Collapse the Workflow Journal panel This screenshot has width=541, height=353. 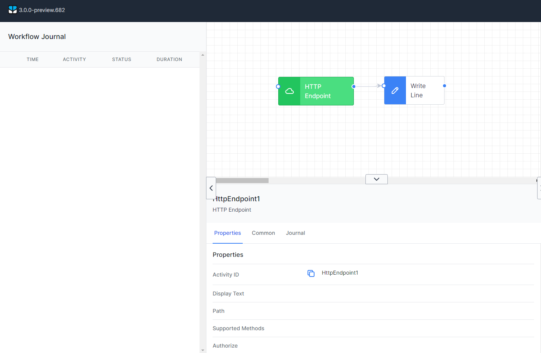pyautogui.click(x=211, y=188)
